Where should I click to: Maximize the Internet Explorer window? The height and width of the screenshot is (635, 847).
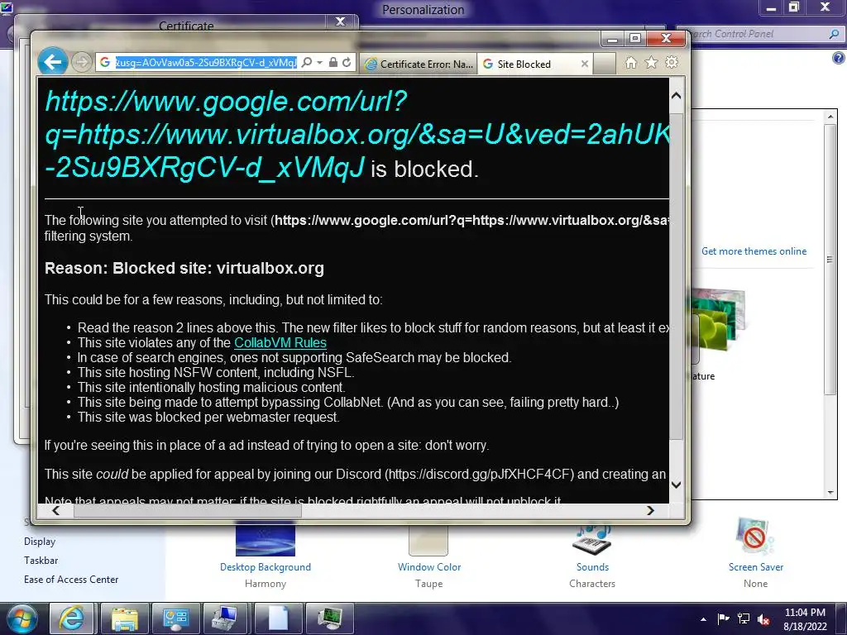tap(635, 39)
